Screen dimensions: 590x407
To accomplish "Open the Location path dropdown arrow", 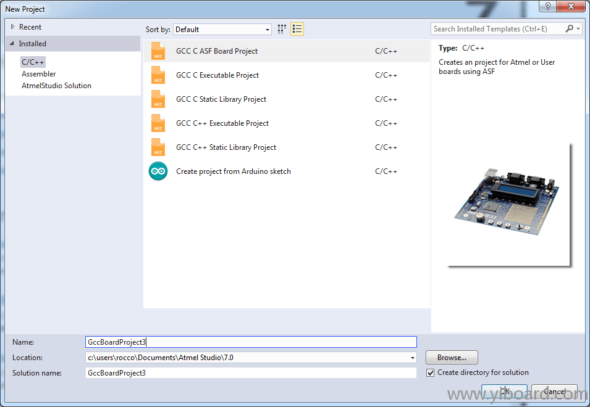I will 413,358.
